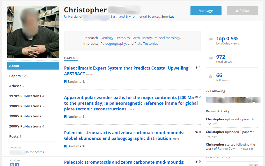Unfollow this researcher
Image resolution: width=265 pixels, height=166 pixels.
242,11
